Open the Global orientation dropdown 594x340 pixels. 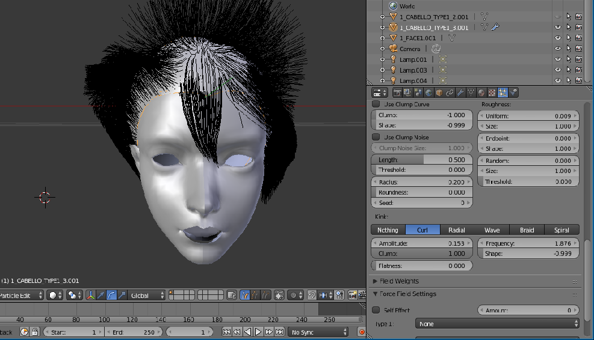click(147, 296)
